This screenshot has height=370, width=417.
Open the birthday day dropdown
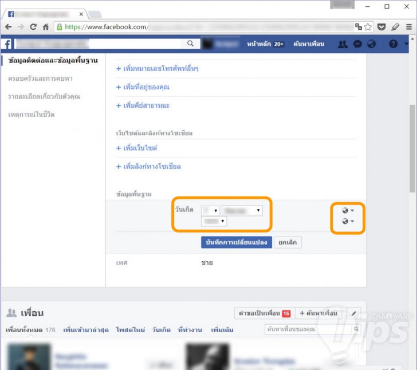click(x=210, y=211)
